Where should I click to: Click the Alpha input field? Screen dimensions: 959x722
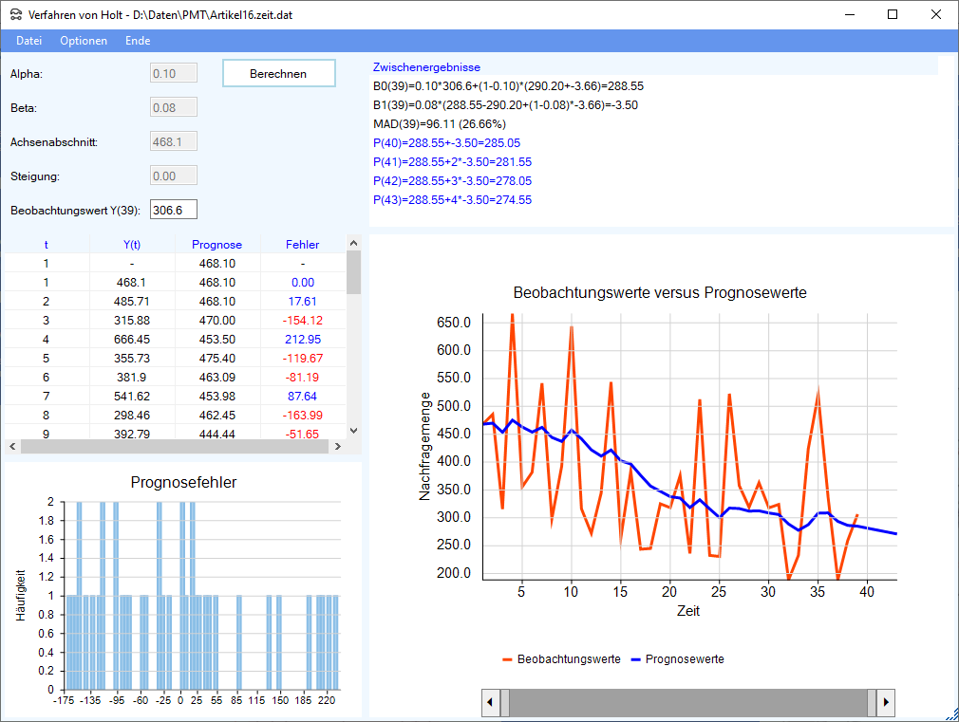click(174, 74)
